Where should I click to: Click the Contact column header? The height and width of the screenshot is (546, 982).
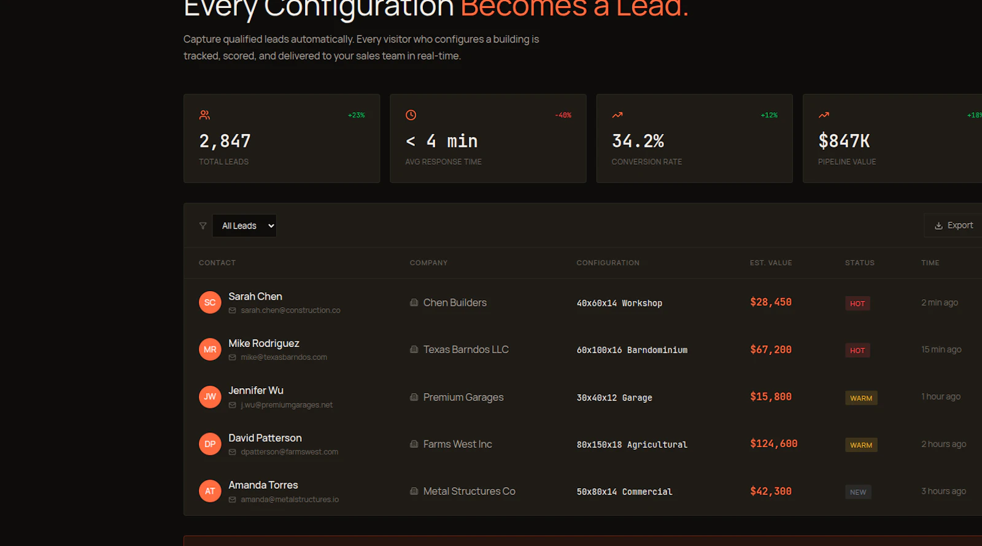coord(217,263)
